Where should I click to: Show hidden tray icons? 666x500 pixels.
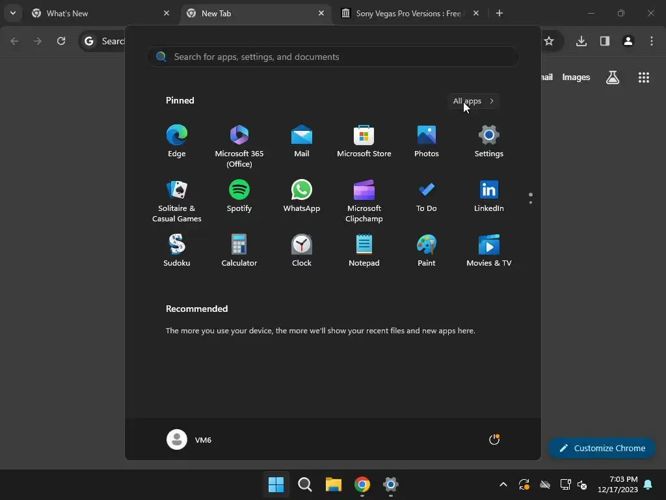coord(503,484)
